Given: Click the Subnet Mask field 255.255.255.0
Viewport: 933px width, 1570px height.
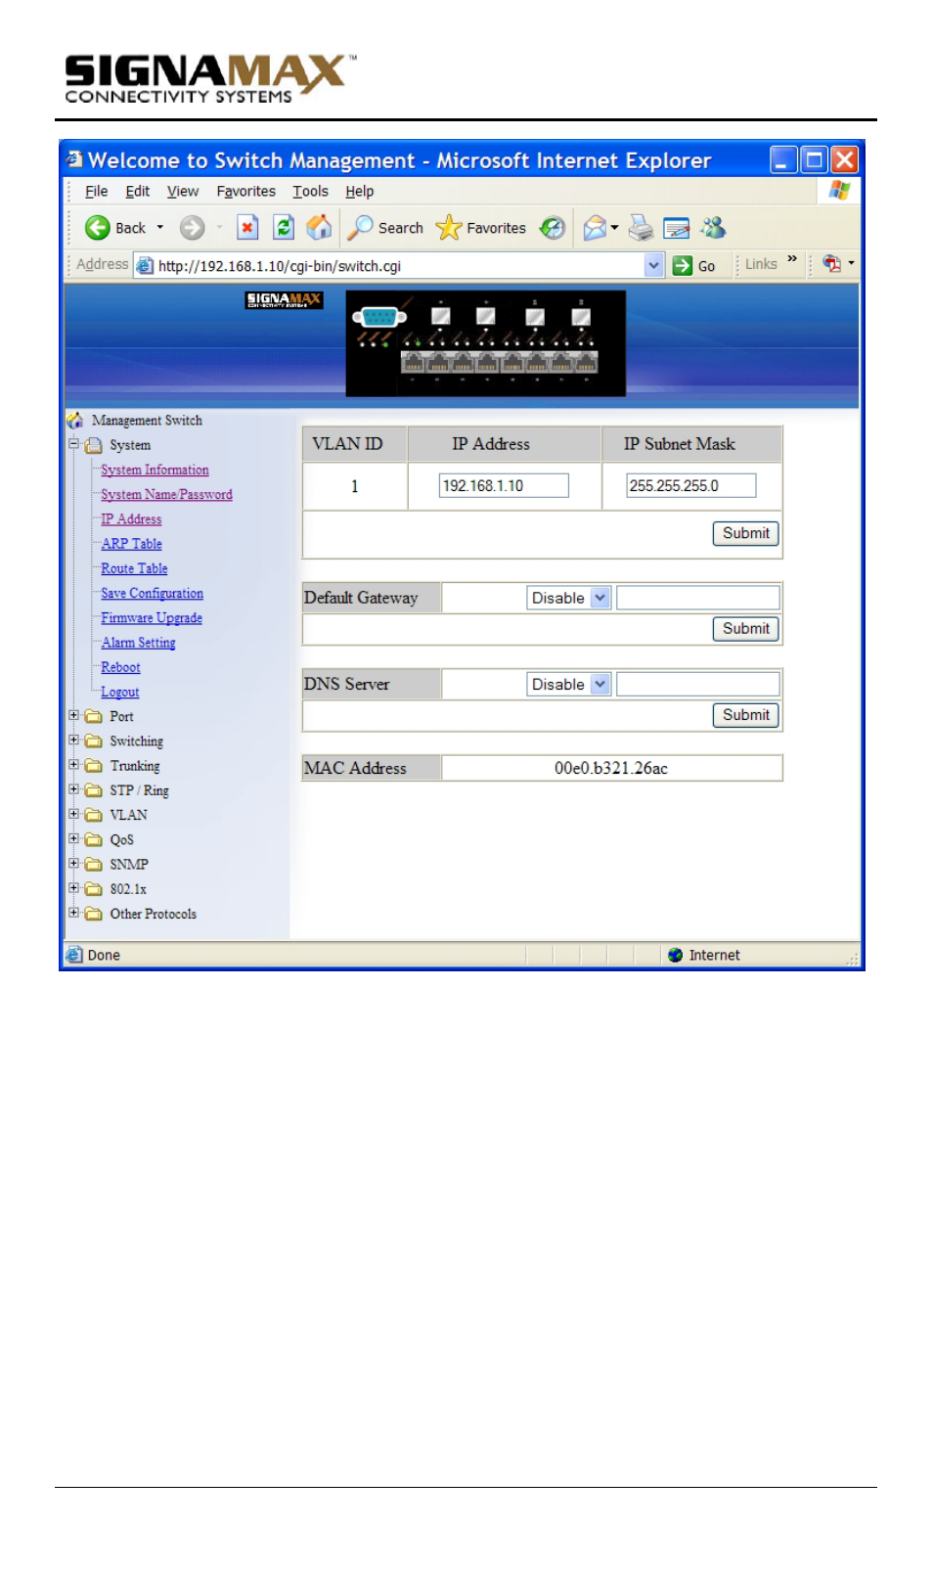Looking at the screenshot, I should (691, 486).
